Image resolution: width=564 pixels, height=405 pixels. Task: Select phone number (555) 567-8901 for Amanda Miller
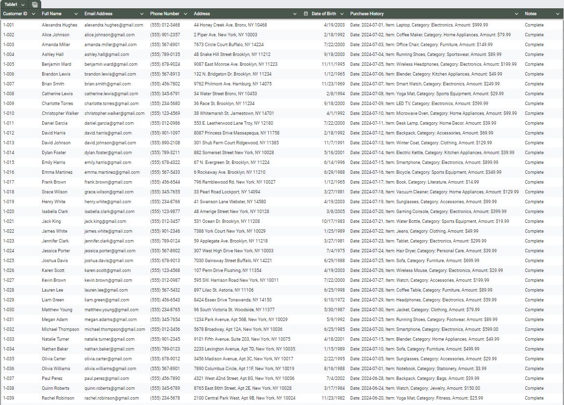click(165, 45)
